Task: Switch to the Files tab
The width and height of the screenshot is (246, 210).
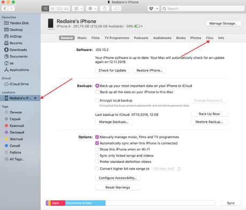Action: (x=210, y=38)
